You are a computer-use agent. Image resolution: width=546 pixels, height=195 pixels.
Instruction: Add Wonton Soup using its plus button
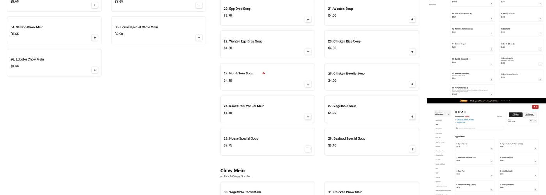[412, 19]
